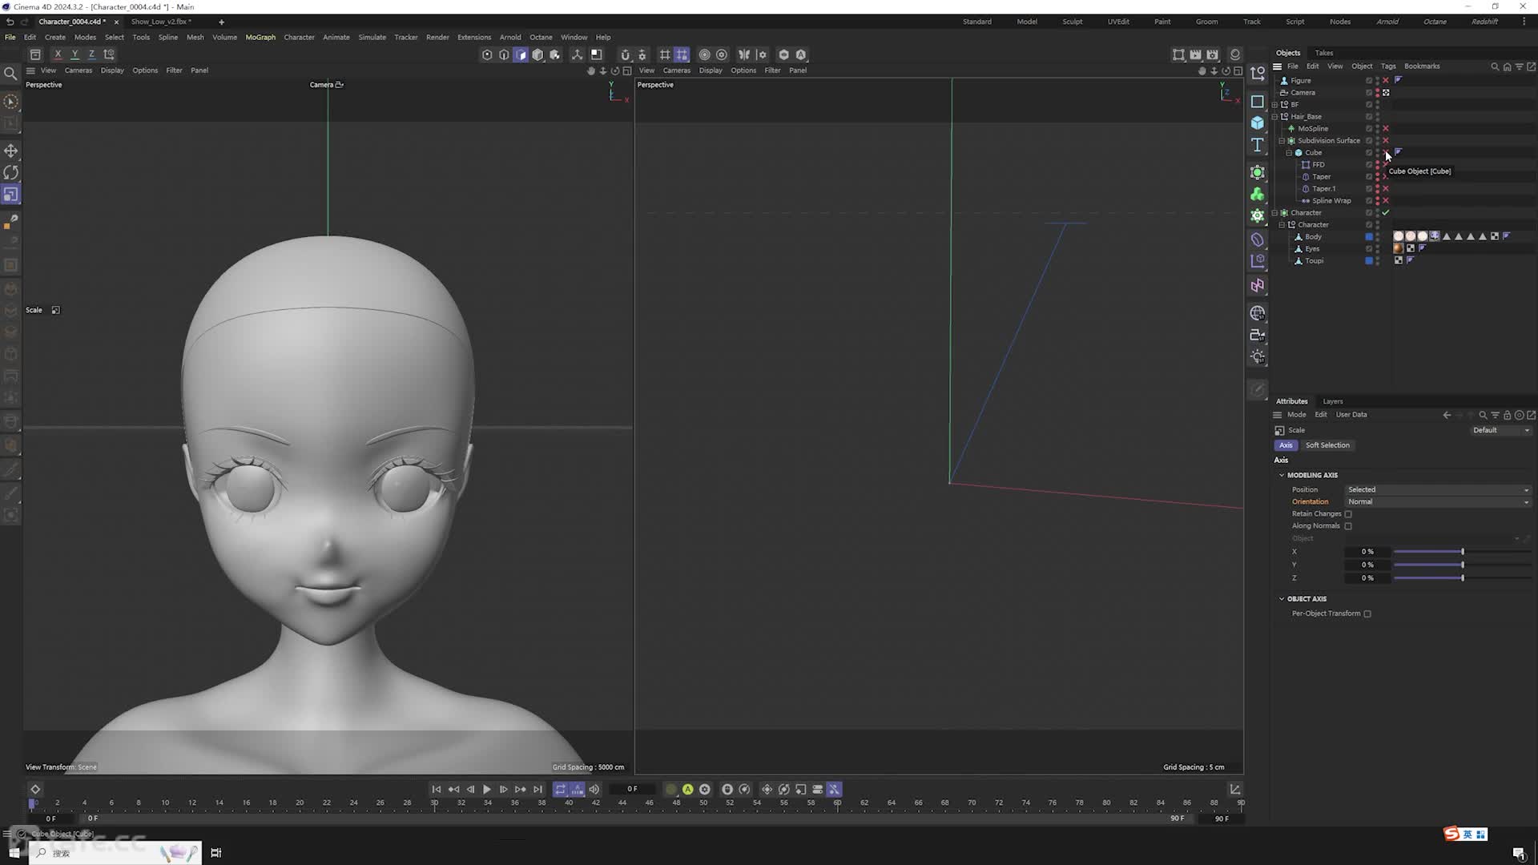The height and width of the screenshot is (865, 1538).
Task: Toggle Subdivision Surface enable mark
Action: (x=1386, y=140)
